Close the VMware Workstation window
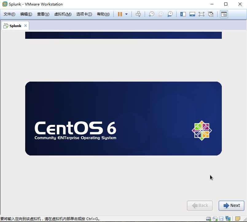Image resolution: width=247 pixels, height=222 pixels. pyautogui.click(x=240, y=4)
